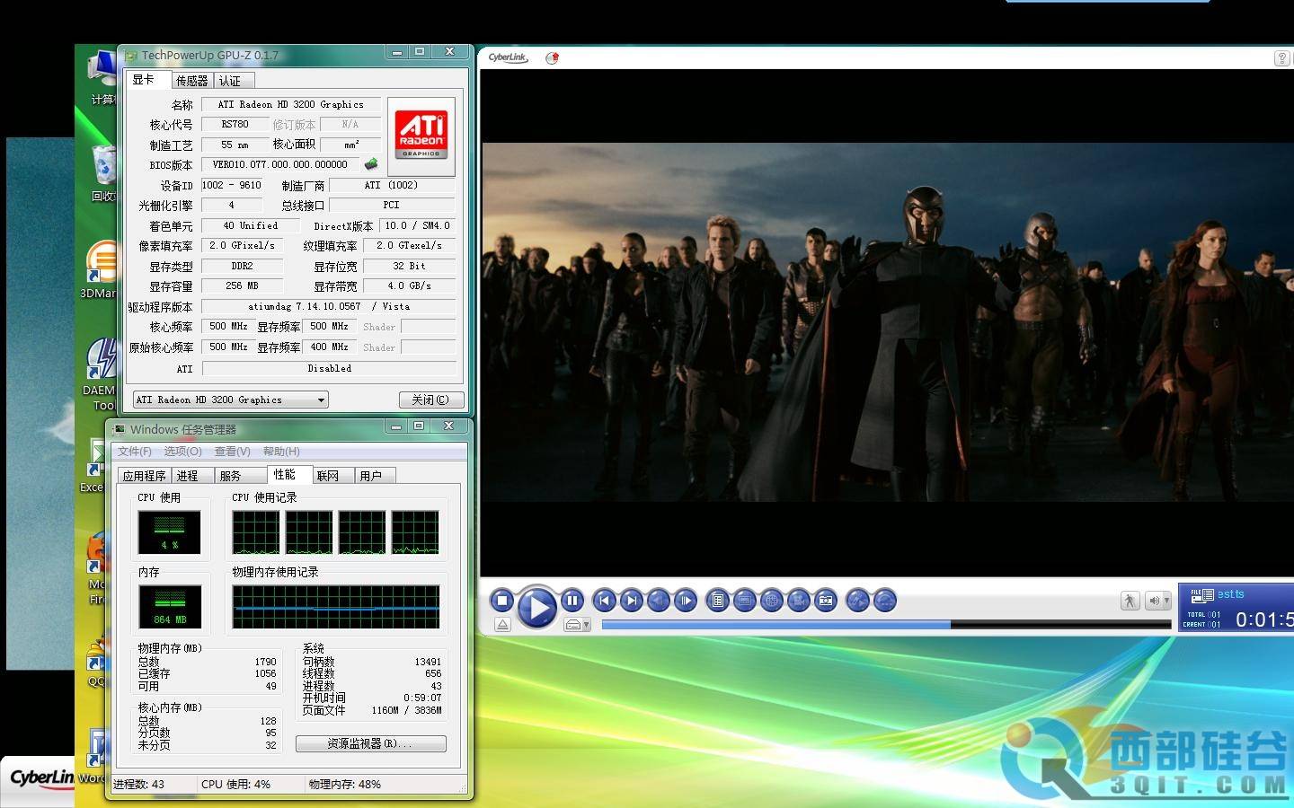Skip to the next chapter
This screenshot has width=1294, height=808.
632,601
